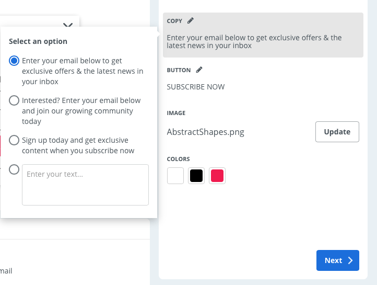This screenshot has width=377, height=285.
Task: Click the 'Select an option' popup title
Action: click(38, 41)
